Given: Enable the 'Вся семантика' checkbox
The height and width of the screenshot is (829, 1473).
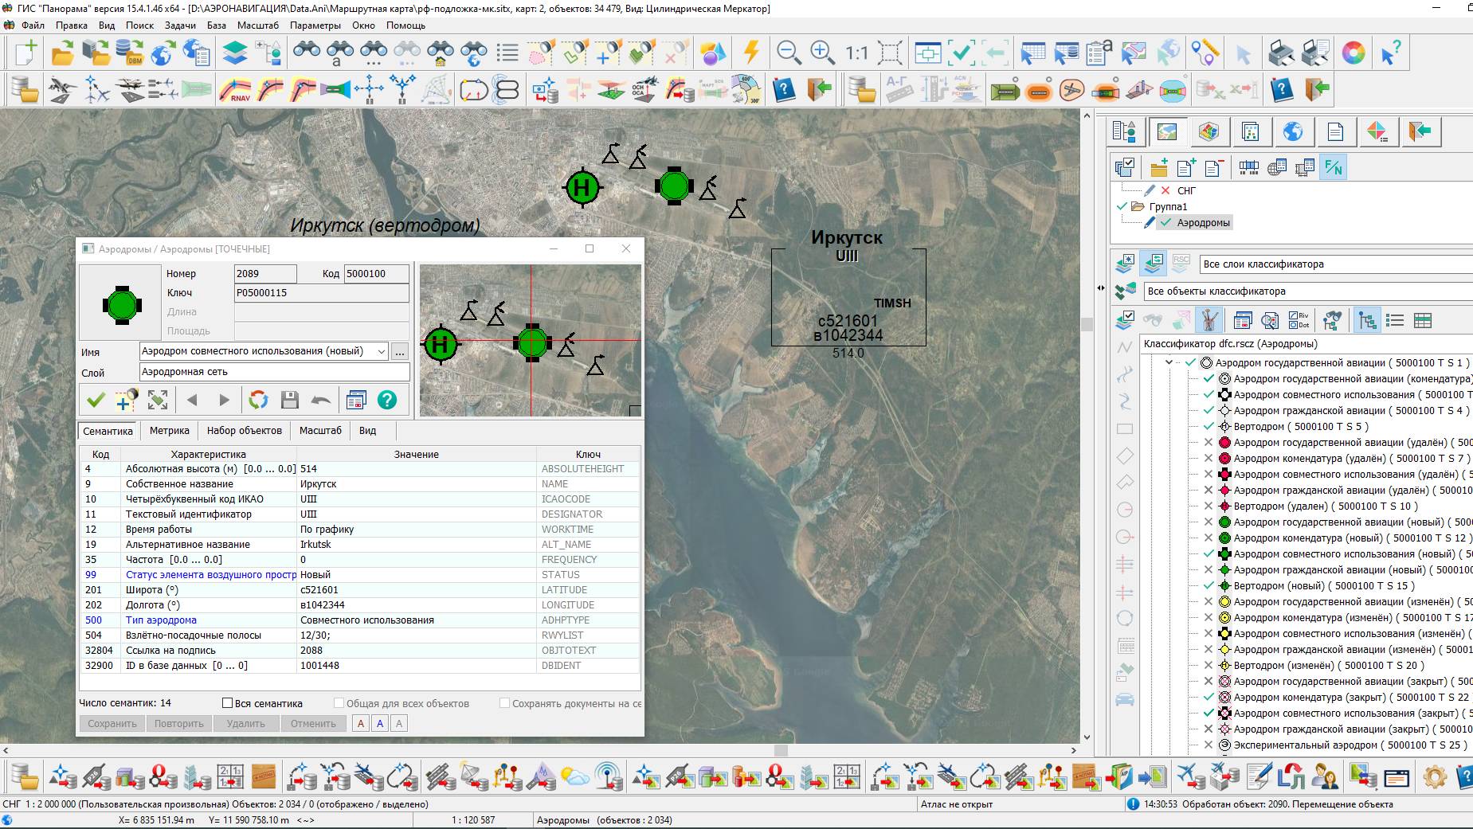Looking at the screenshot, I should click(227, 703).
